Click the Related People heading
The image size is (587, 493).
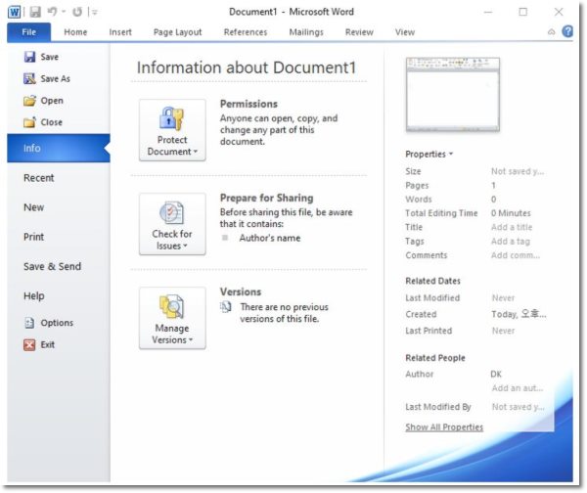click(x=435, y=358)
